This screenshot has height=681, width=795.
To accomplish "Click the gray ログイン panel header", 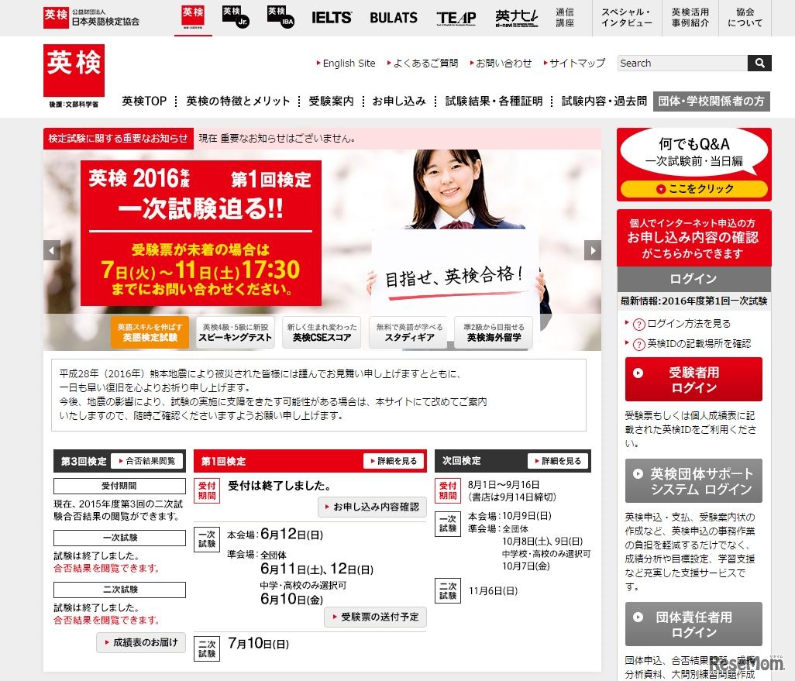I will click(693, 279).
